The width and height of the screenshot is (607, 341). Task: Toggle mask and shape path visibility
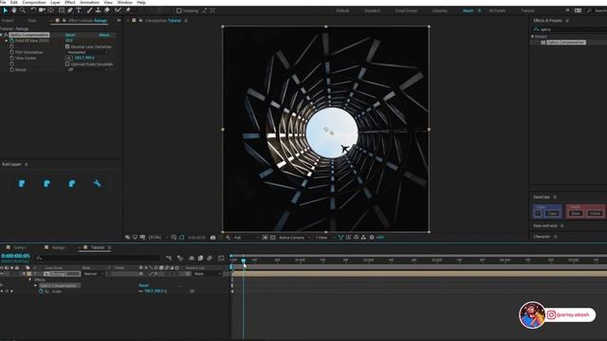click(181, 238)
